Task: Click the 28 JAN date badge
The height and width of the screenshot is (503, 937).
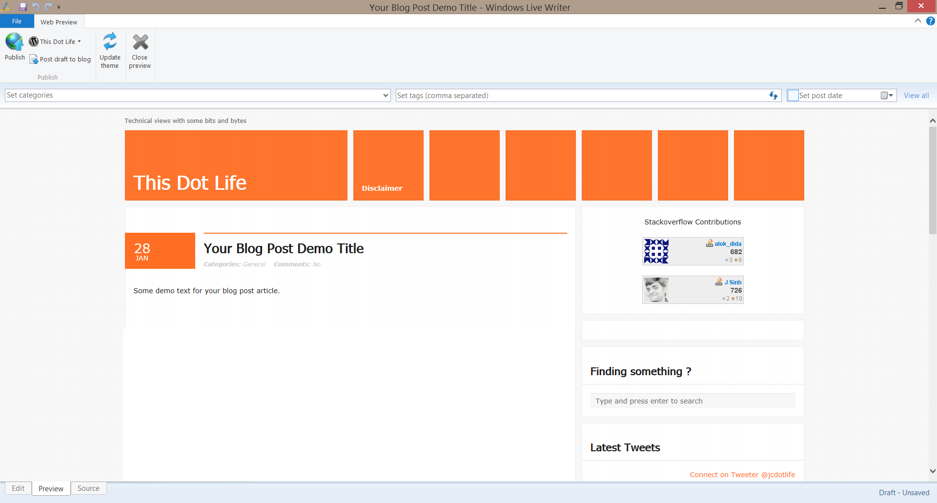Action: pyautogui.click(x=160, y=251)
